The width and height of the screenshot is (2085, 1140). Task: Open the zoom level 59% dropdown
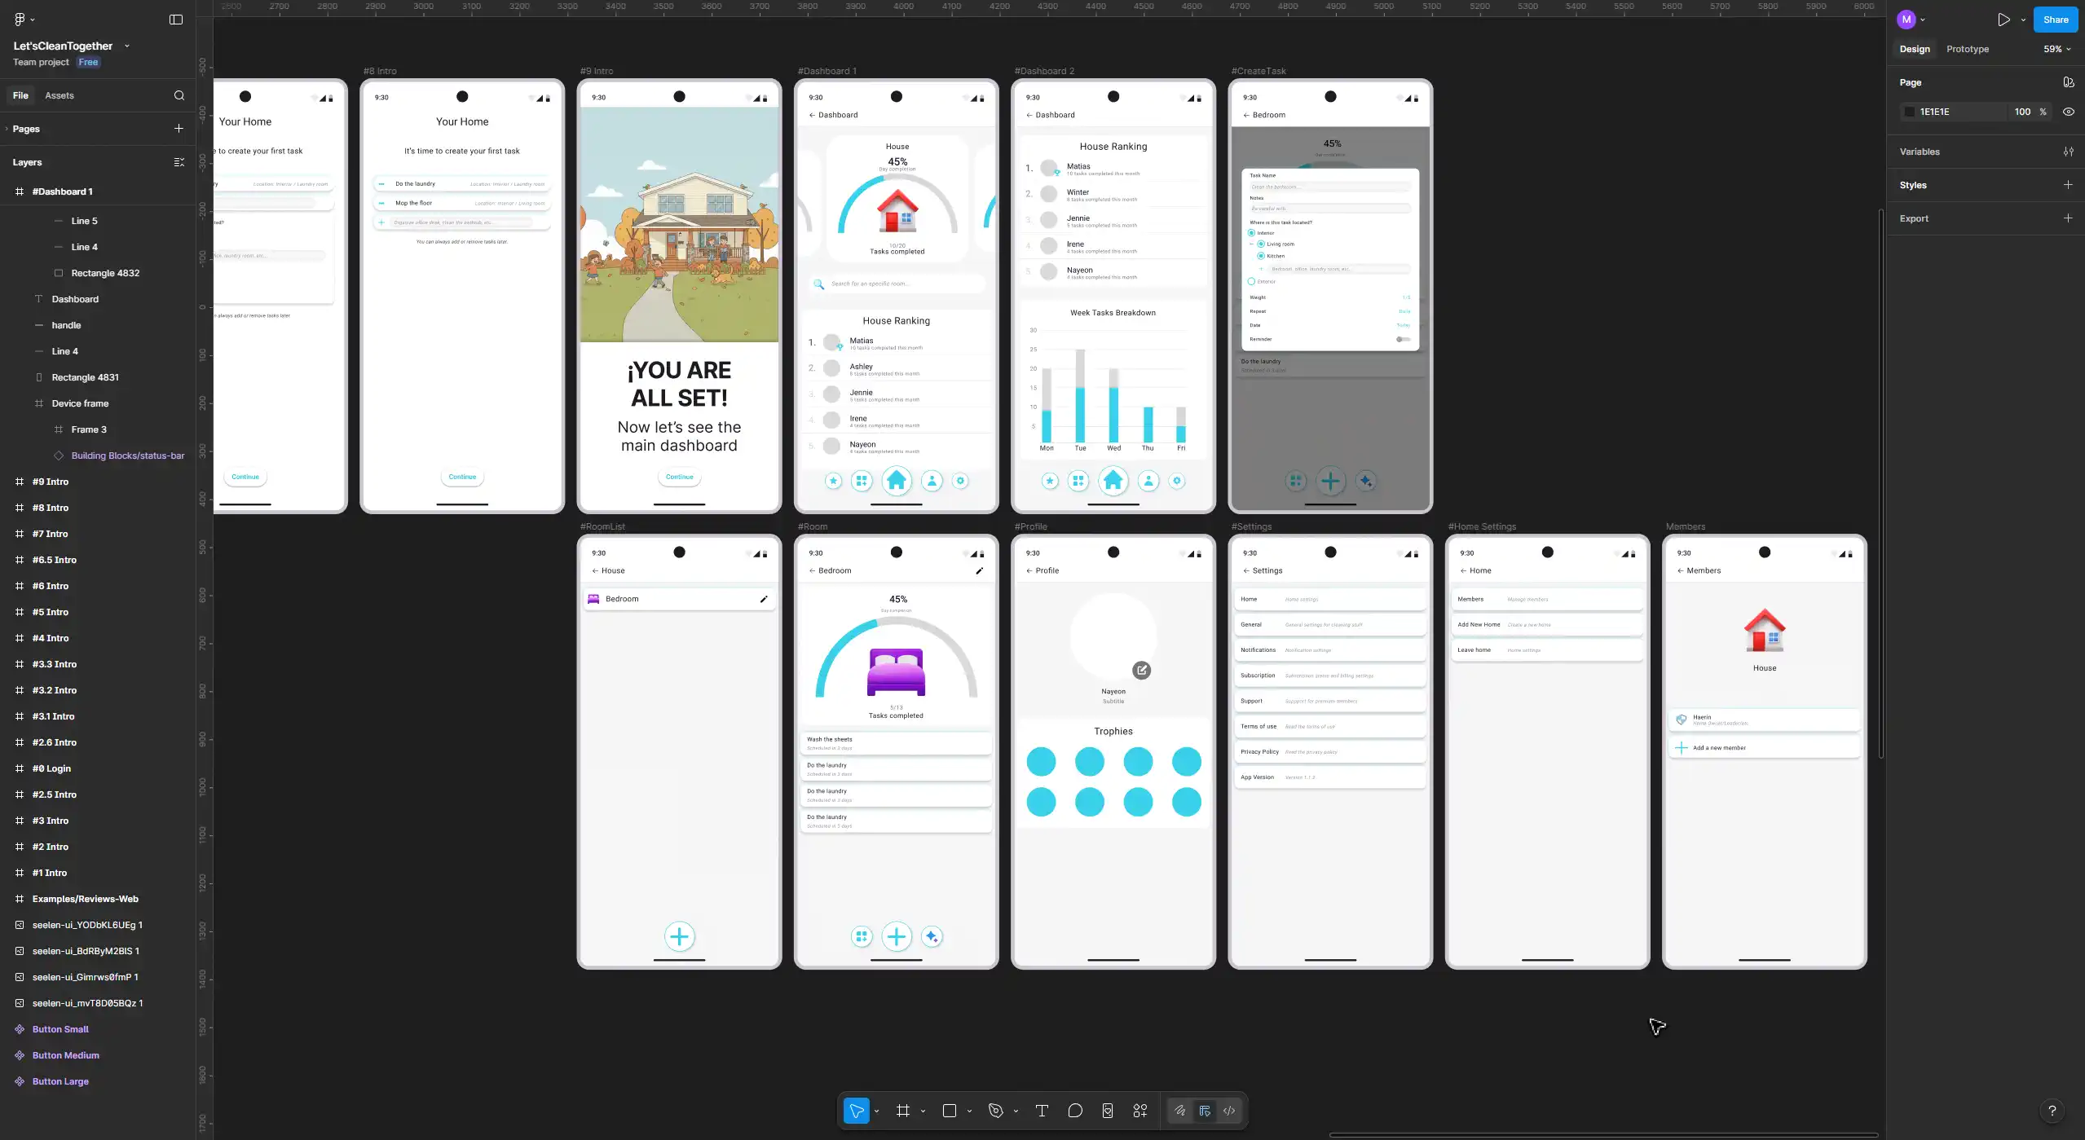point(2056,49)
